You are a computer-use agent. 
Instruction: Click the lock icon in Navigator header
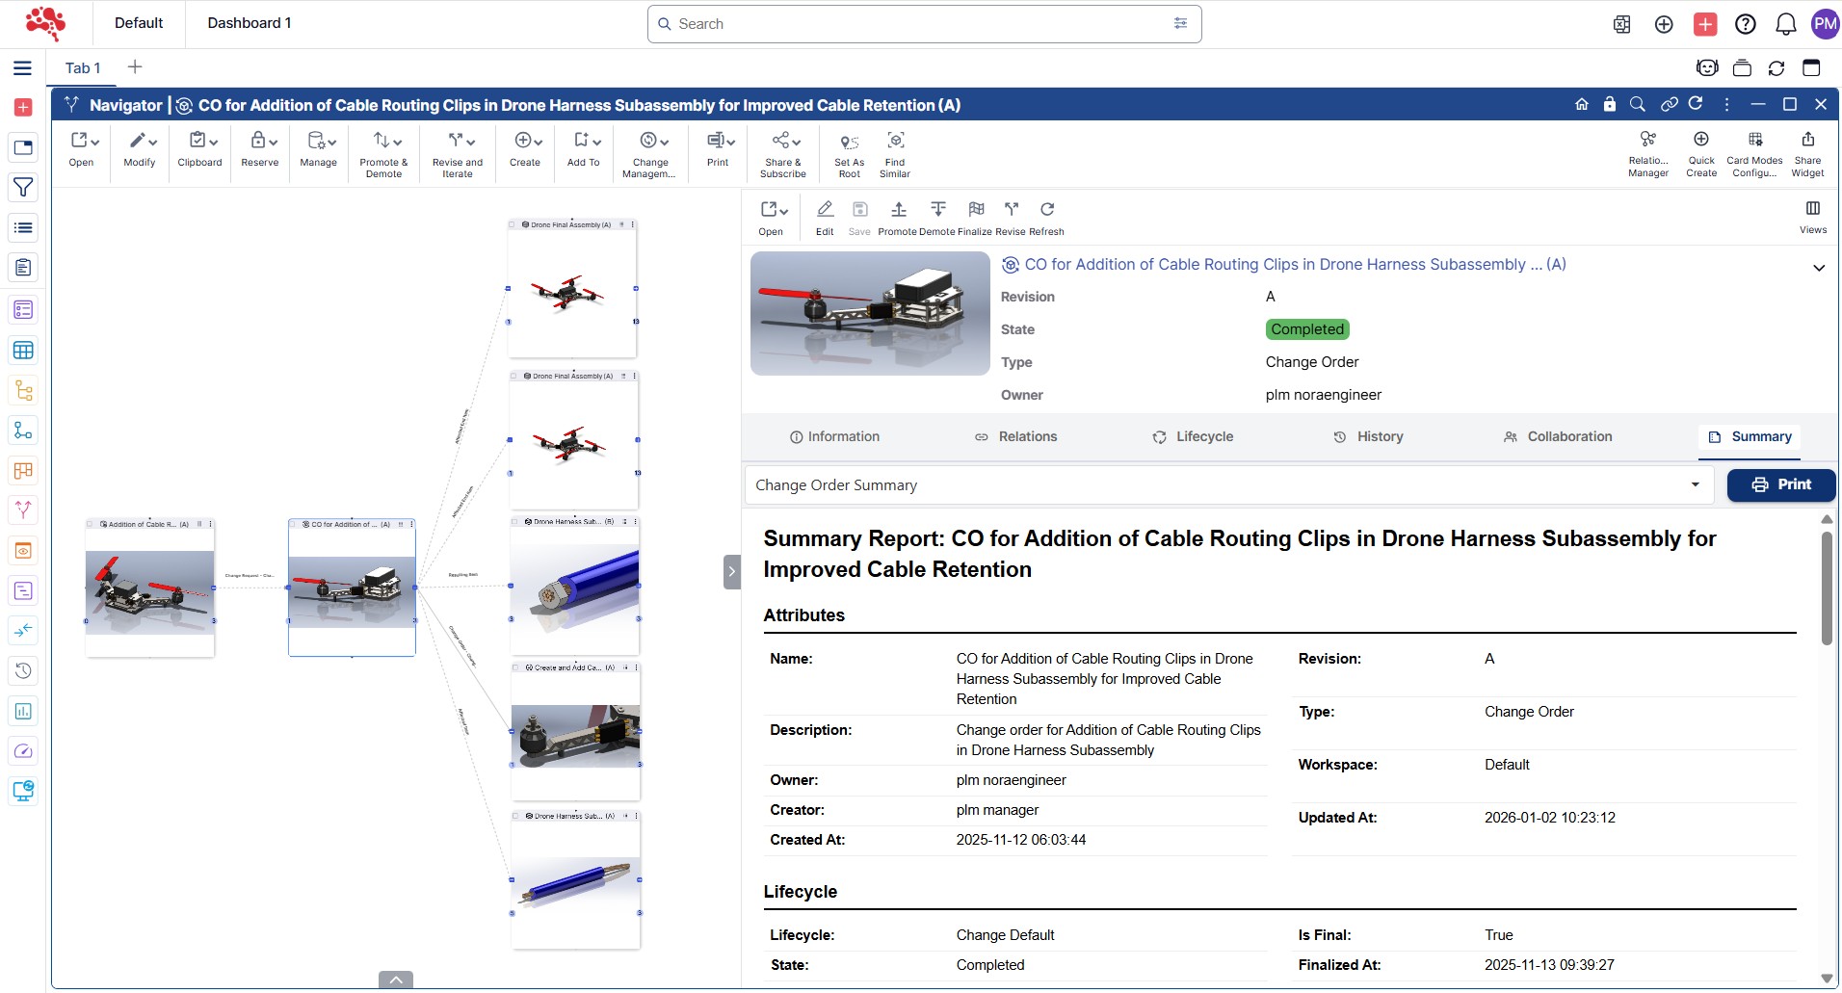1609,104
